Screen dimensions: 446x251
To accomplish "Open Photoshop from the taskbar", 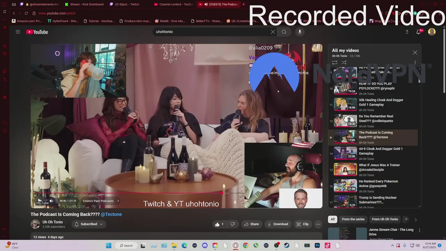I will pos(317,245).
